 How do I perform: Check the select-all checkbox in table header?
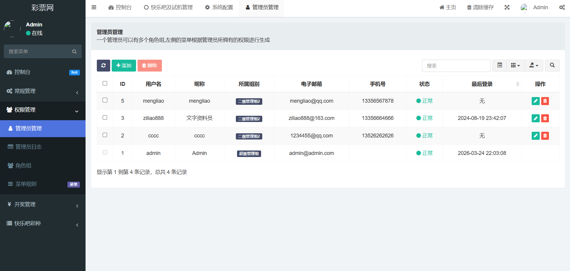click(x=105, y=83)
